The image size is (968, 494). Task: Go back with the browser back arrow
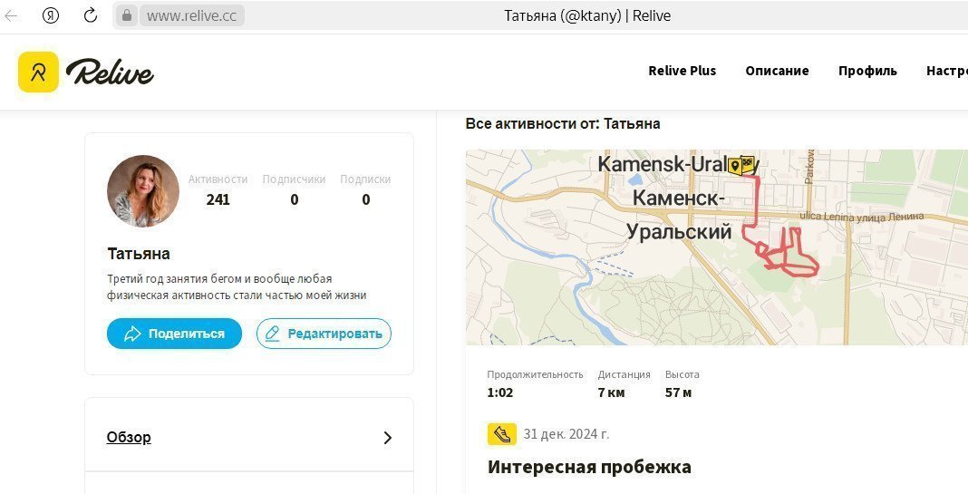pyautogui.click(x=11, y=15)
